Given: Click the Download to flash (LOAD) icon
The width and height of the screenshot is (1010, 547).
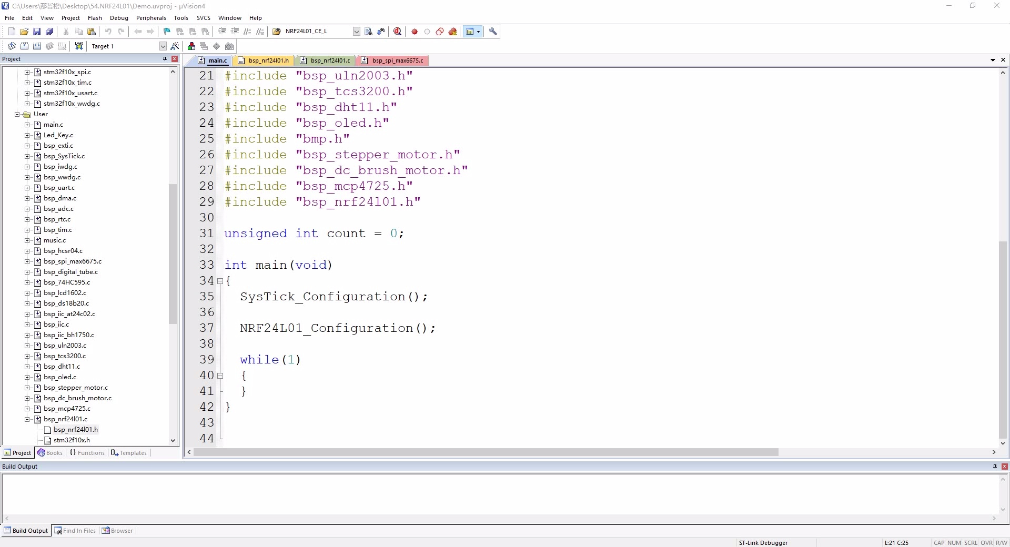Looking at the screenshot, I should [79, 46].
